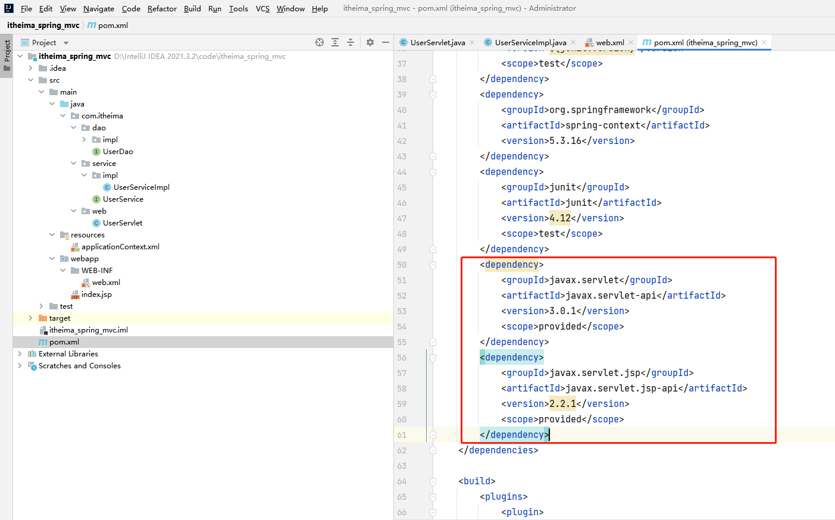The width and height of the screenshot is (835, 520).
Task: Fold dependency block at line 56
Action: [x=433, y=358]
